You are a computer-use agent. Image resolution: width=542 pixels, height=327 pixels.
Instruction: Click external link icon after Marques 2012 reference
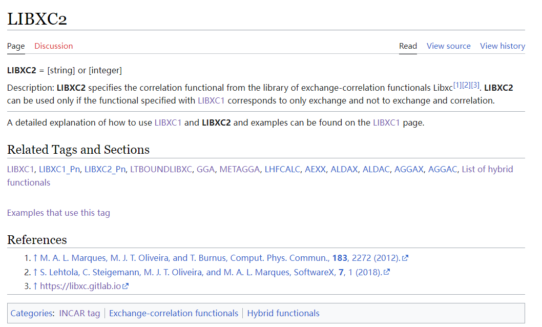point(405,258)
